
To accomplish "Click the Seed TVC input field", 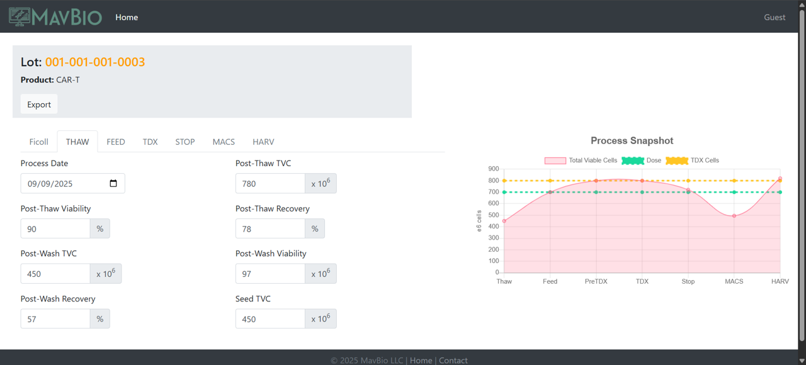I will pos(270,319).
